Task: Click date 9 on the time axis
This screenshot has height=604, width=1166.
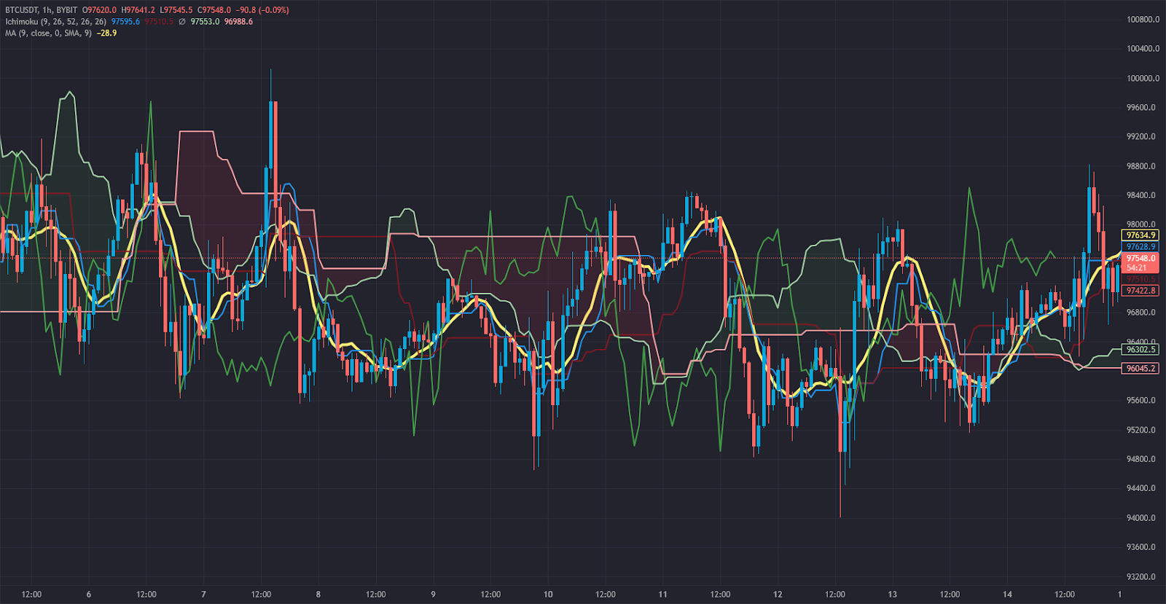Action: tap(433, 595)
